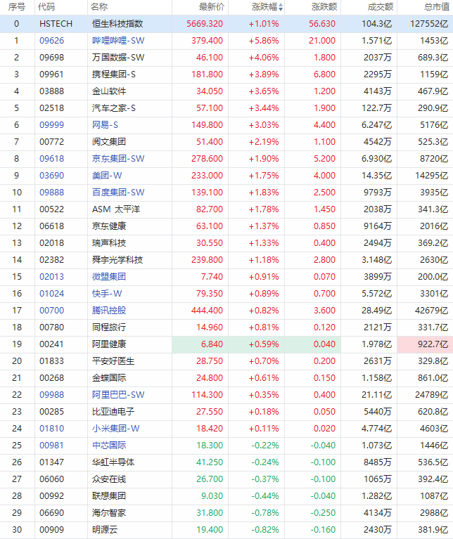Click price 444.400 in 腾讯控股 row
This screenshot has width=453, height=539.
[207, 310]
